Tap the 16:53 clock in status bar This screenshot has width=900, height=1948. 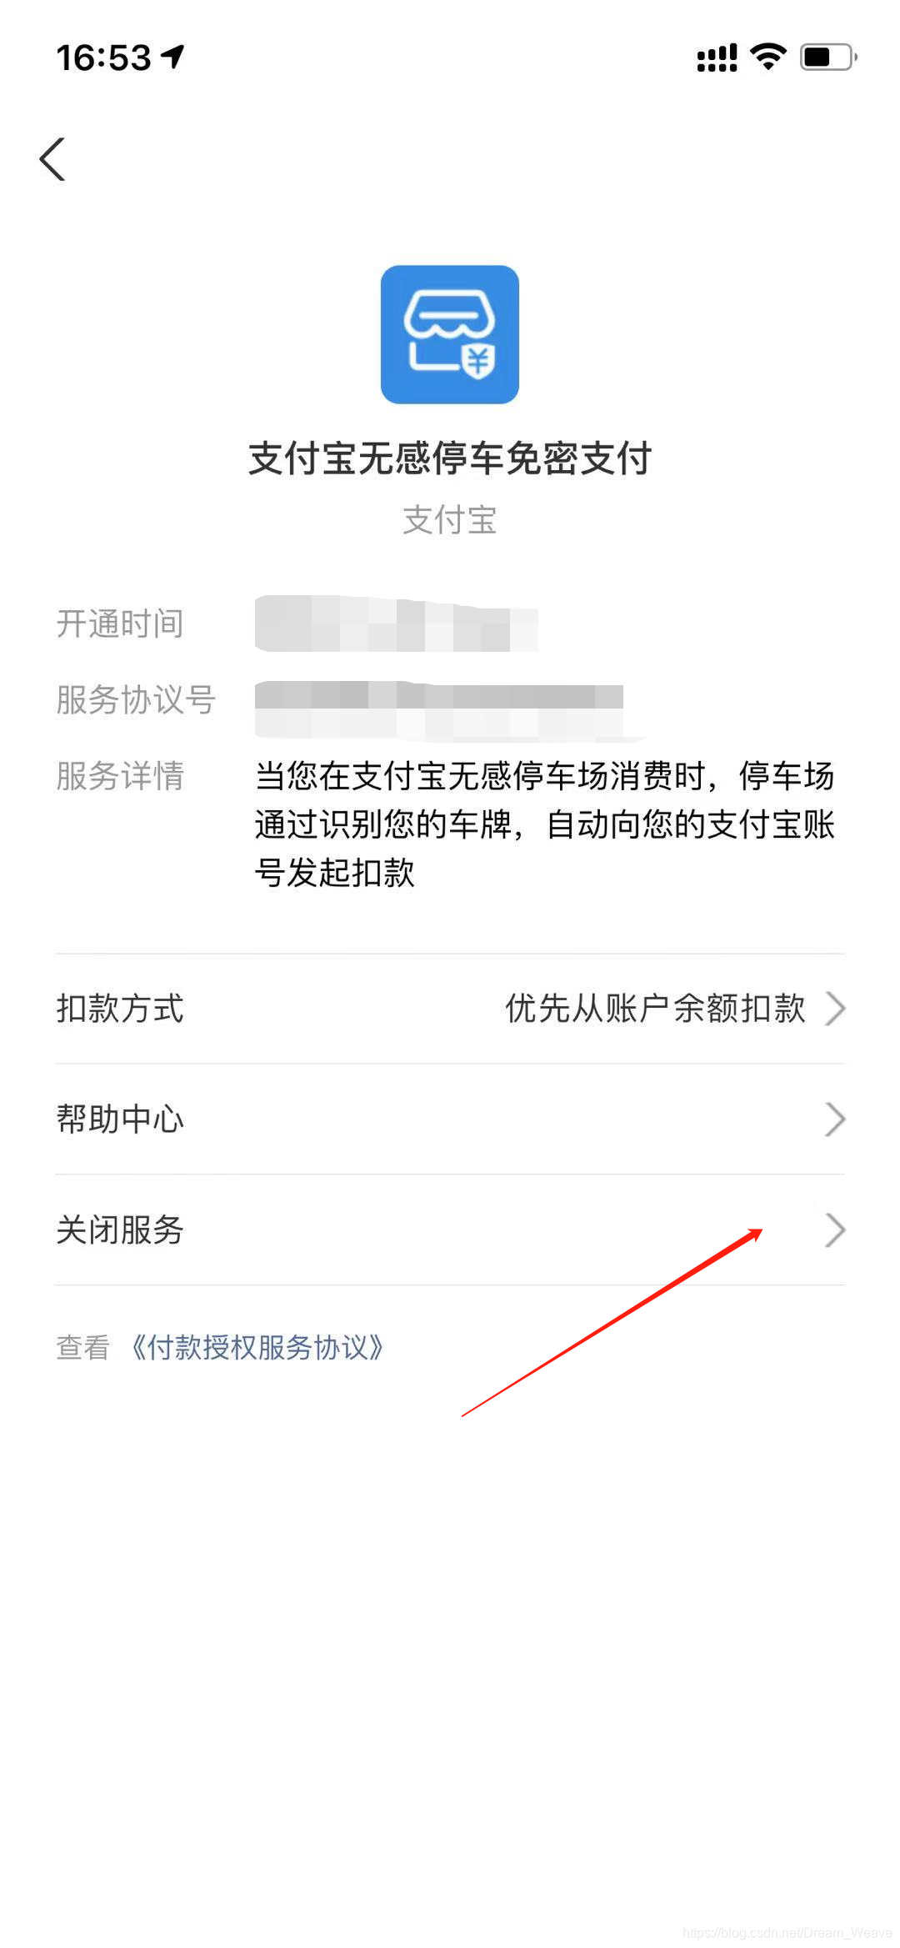coord(104,58)
